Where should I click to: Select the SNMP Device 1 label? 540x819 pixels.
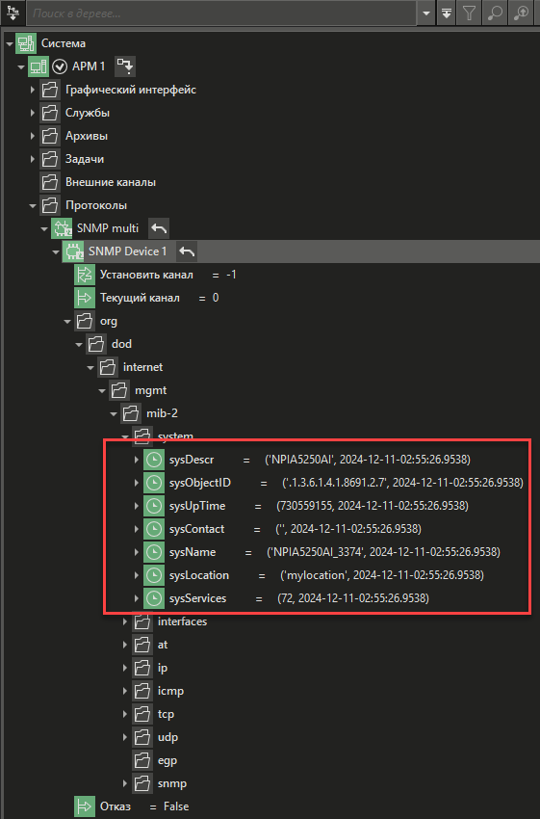pyautogui.click(x=128, y=251)
